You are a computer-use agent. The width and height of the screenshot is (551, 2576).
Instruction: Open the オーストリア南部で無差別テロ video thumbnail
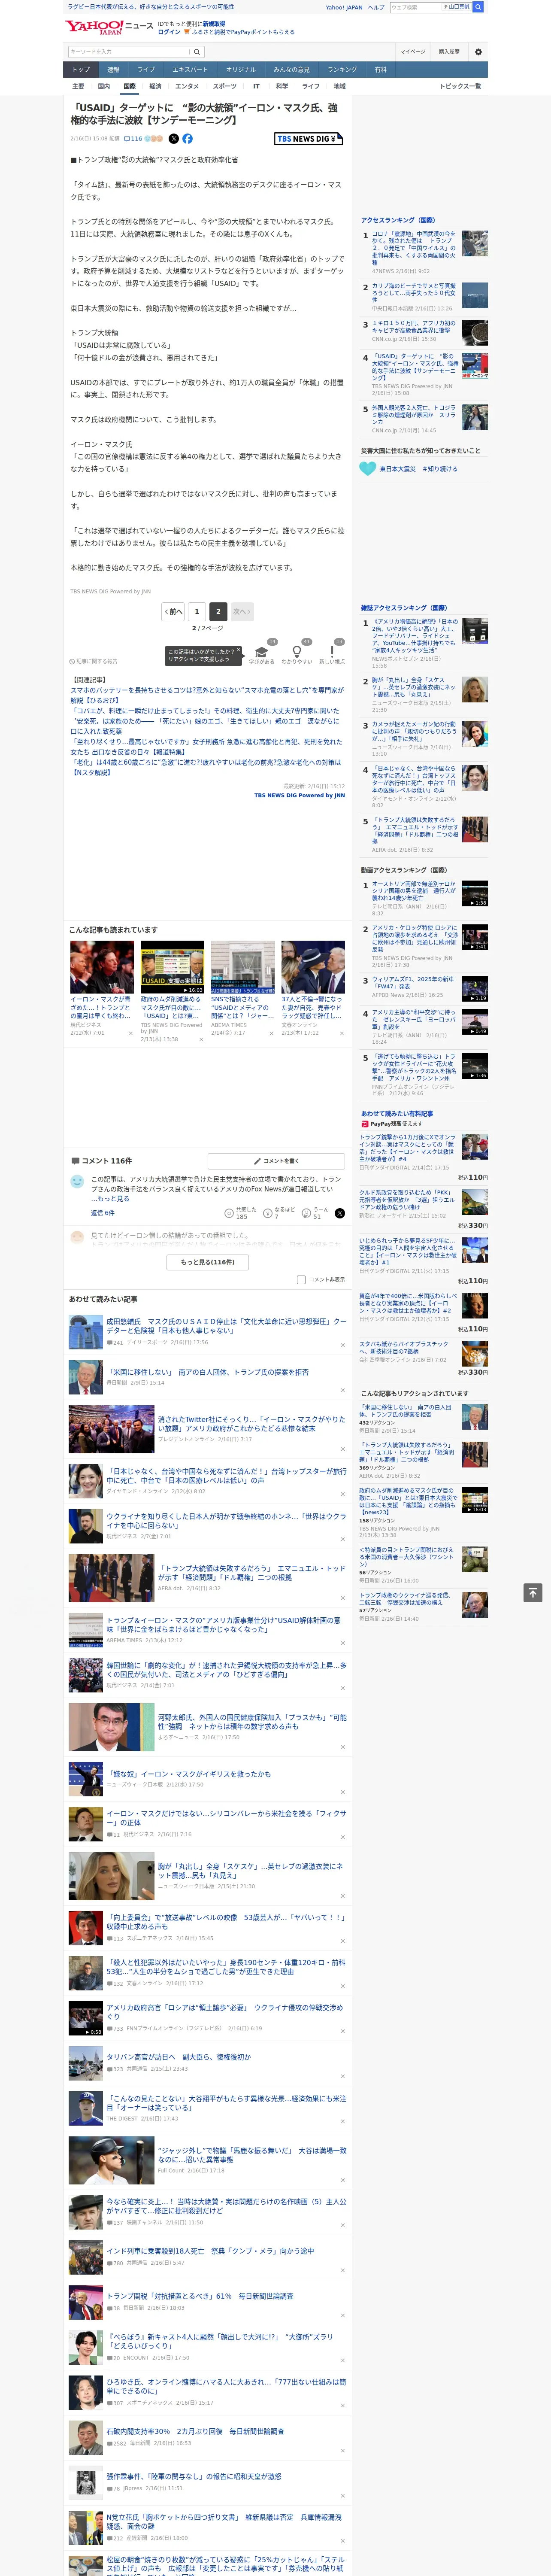pos(475,893)
